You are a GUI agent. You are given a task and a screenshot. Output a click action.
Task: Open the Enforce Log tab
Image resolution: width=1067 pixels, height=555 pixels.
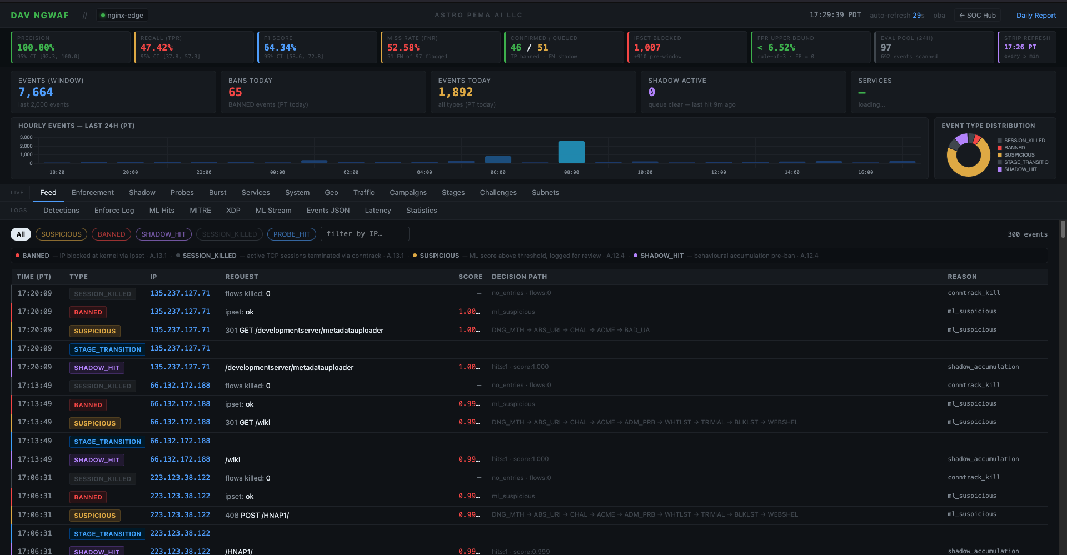click(x=114, y=211)
